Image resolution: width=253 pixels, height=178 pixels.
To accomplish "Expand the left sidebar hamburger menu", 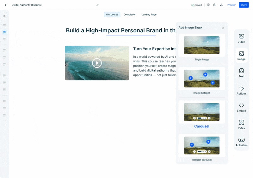I will (4, 16).
